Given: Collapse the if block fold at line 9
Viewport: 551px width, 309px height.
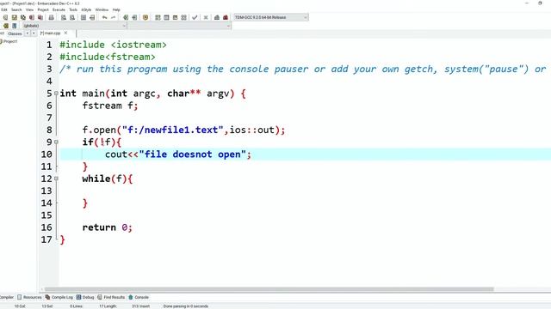Looking at the screenshot, I should click(56, 142).
